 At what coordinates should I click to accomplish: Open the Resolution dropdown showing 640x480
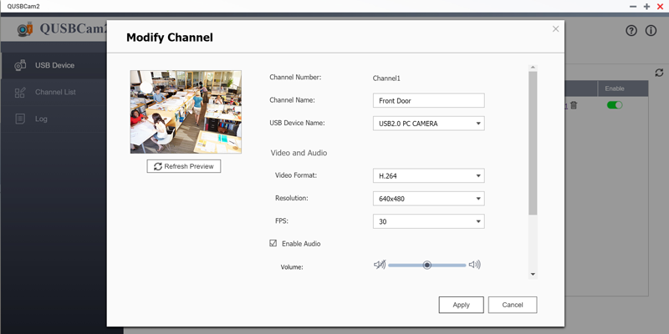(x=428, y=199)
